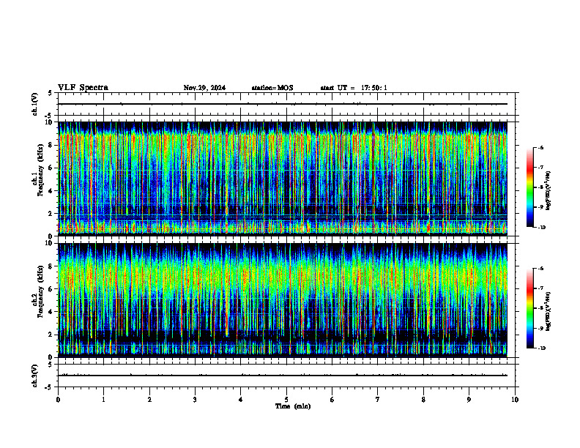Click the ch.2 spectrogram color bar
Image resolution: width=580 pixels, height=448 pixels.
529,308
